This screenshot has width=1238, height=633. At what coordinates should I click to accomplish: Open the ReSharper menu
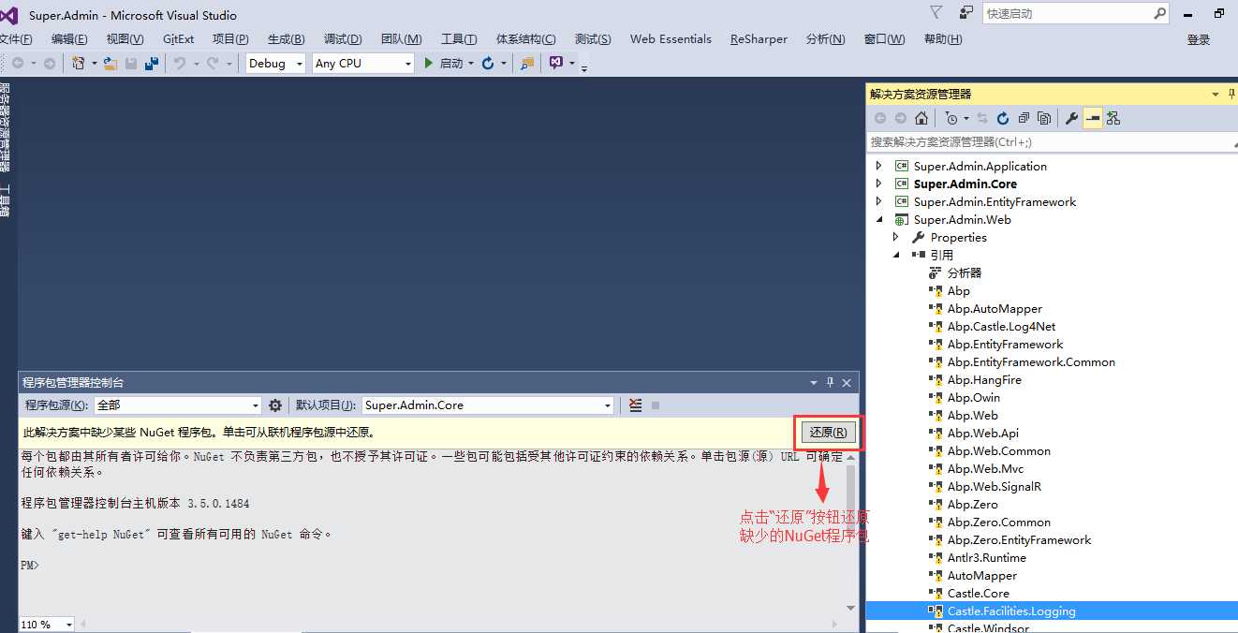point(759,39)
